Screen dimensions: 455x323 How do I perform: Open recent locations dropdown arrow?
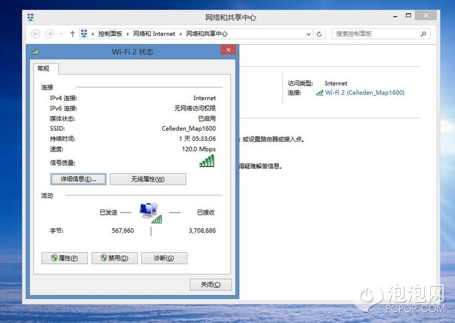(61, 34)
